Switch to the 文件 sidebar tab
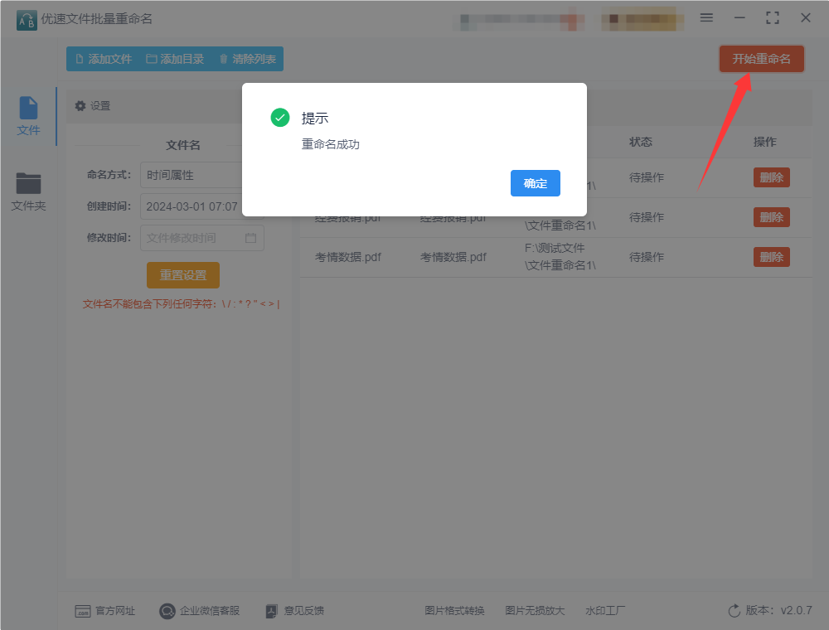 [28, 116]
